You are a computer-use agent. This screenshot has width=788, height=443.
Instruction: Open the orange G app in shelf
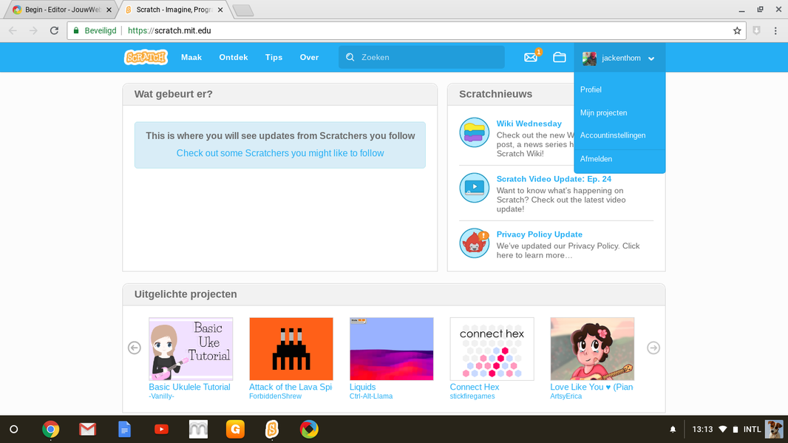pyautogui.click(x=235, y=430)
